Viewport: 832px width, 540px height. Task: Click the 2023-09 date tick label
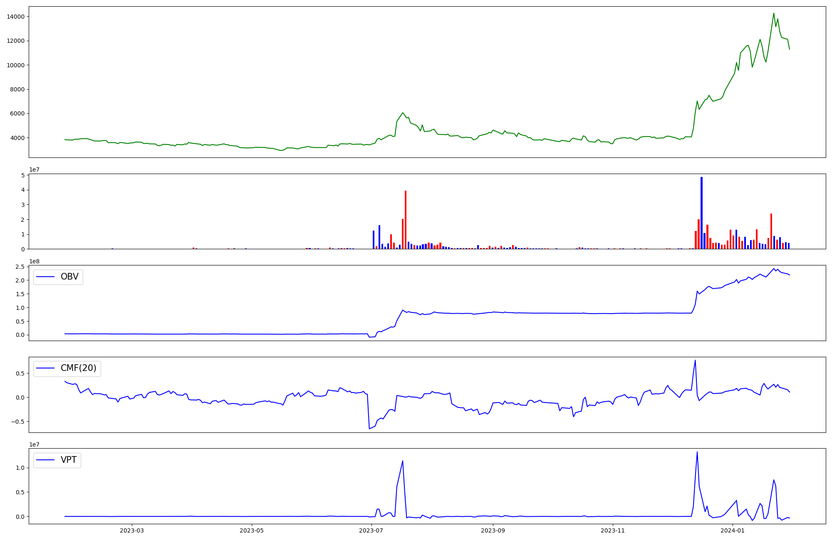pyautogui.click(x=493, y=530)
